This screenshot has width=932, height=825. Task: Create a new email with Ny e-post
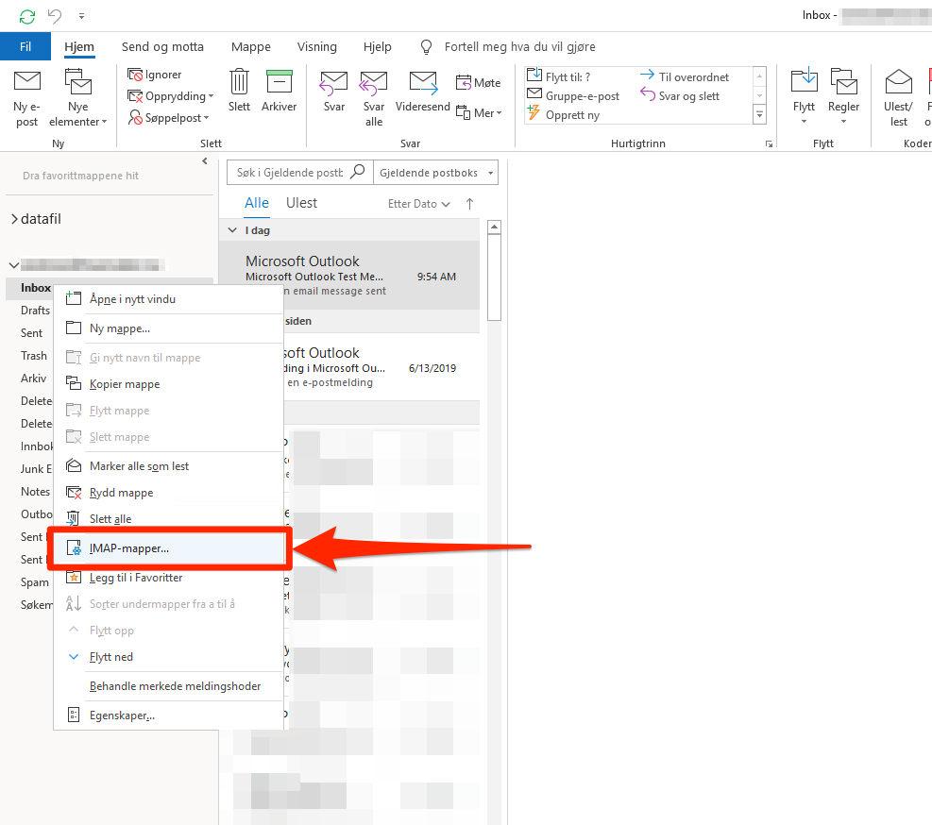pos(26,97)
